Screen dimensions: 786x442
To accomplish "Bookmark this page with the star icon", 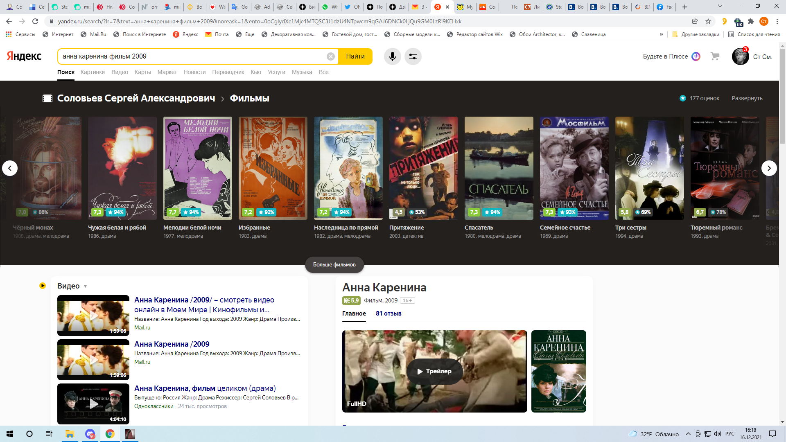I will pos(708,21).
